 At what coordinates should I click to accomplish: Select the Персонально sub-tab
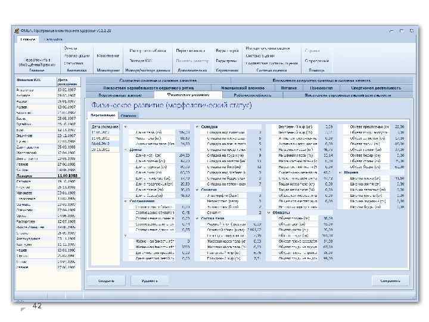coord(103,116)
